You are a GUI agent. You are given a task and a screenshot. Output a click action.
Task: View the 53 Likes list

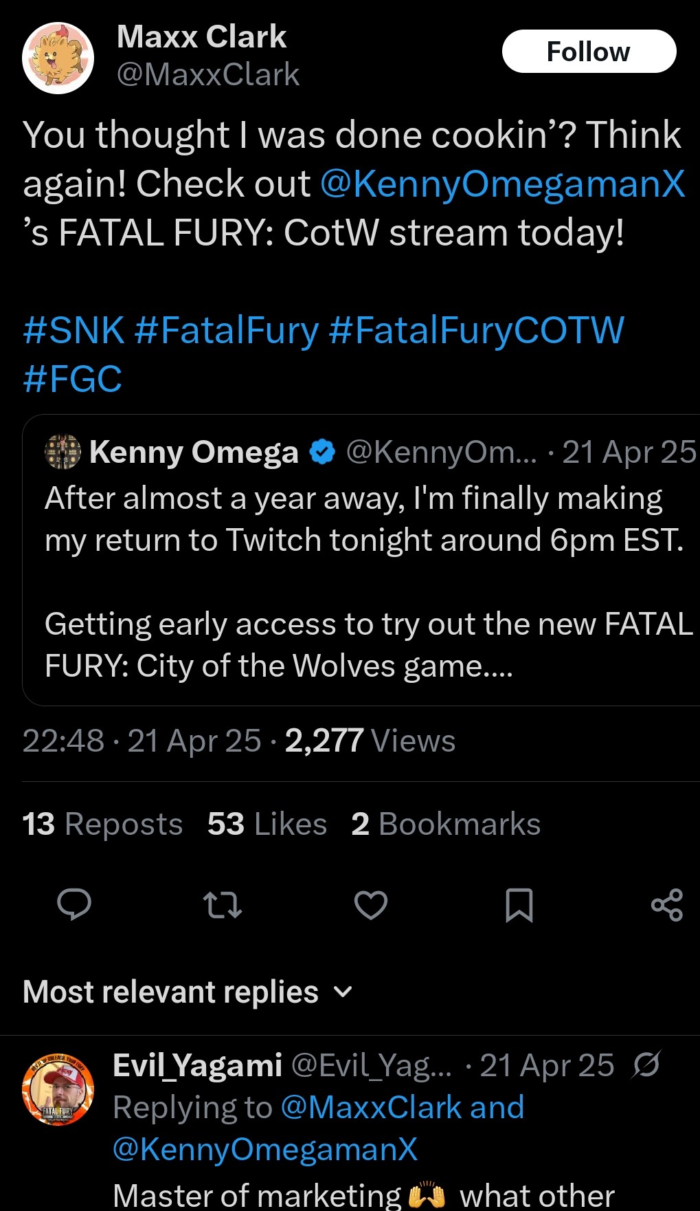[267, 824]
